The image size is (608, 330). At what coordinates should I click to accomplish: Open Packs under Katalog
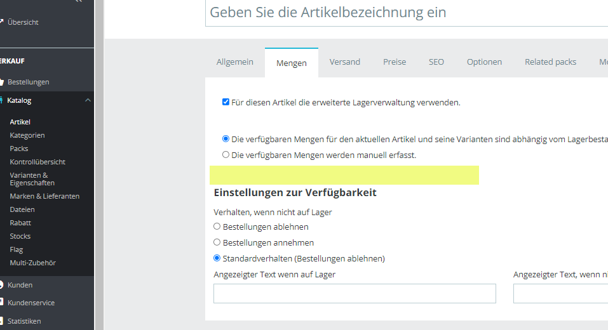[19, 148]
